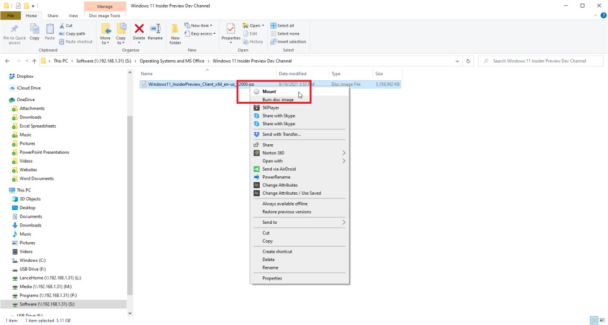608x325 pixels.
Task: Click the Rename icon in Organize group
Action: pos(155,29)
